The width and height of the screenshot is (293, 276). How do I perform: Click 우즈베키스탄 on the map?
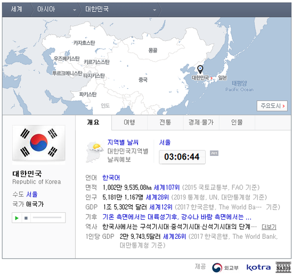(x=67, y=58)
